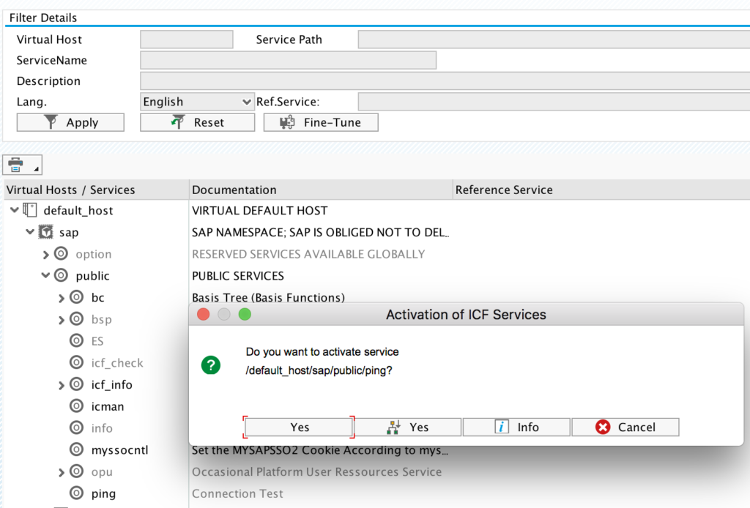Click the icman service icon

(77, 406)
